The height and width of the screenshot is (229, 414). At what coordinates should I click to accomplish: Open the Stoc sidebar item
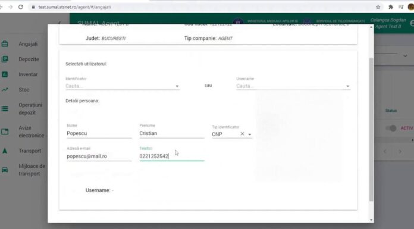[x=24, y=90]
